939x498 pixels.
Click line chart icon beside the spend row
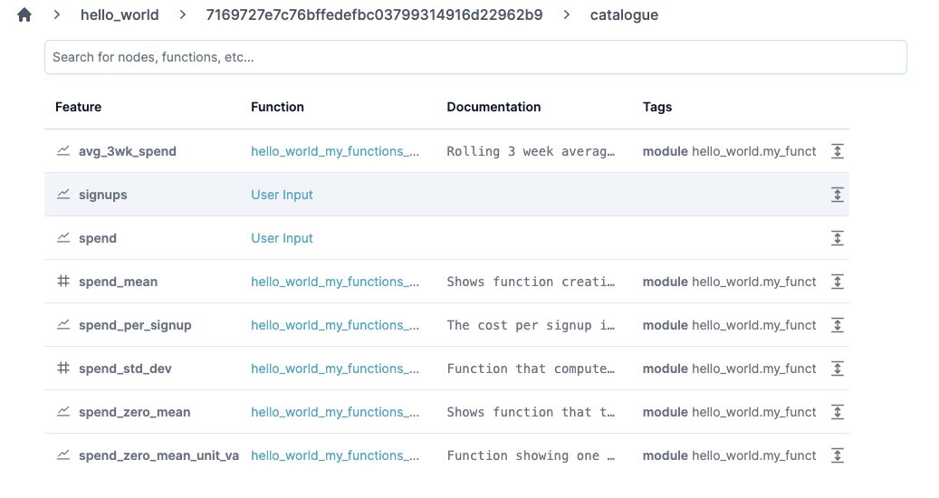coord(63,238)
